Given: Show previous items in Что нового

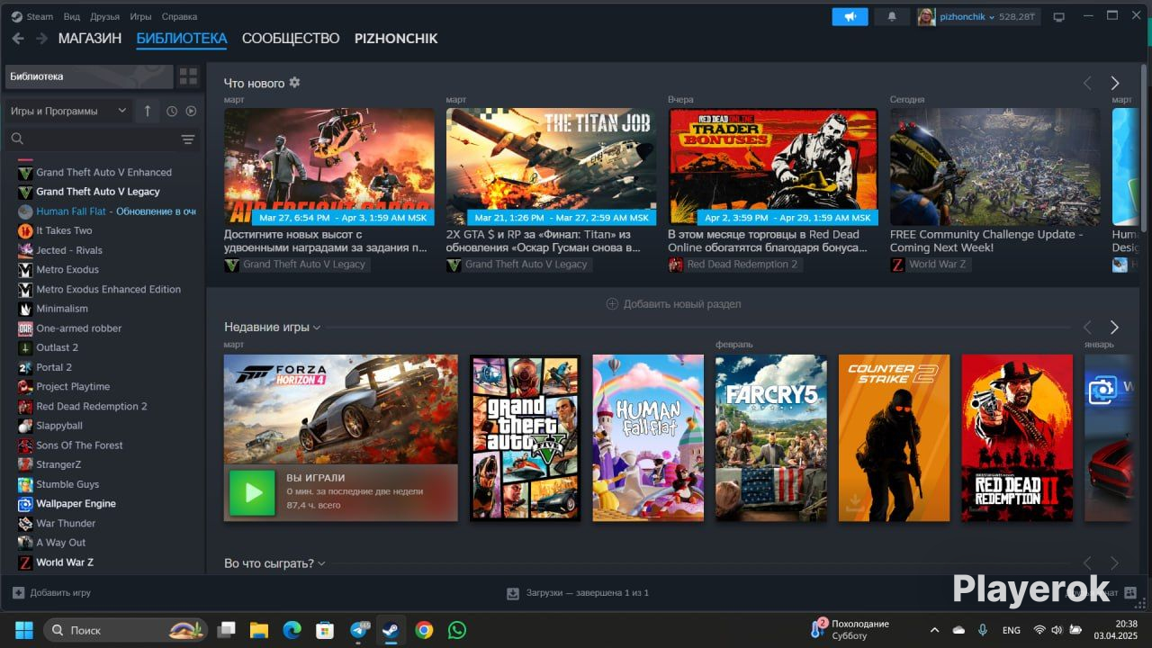Looking at the screenshot, I should [1087, 83].
